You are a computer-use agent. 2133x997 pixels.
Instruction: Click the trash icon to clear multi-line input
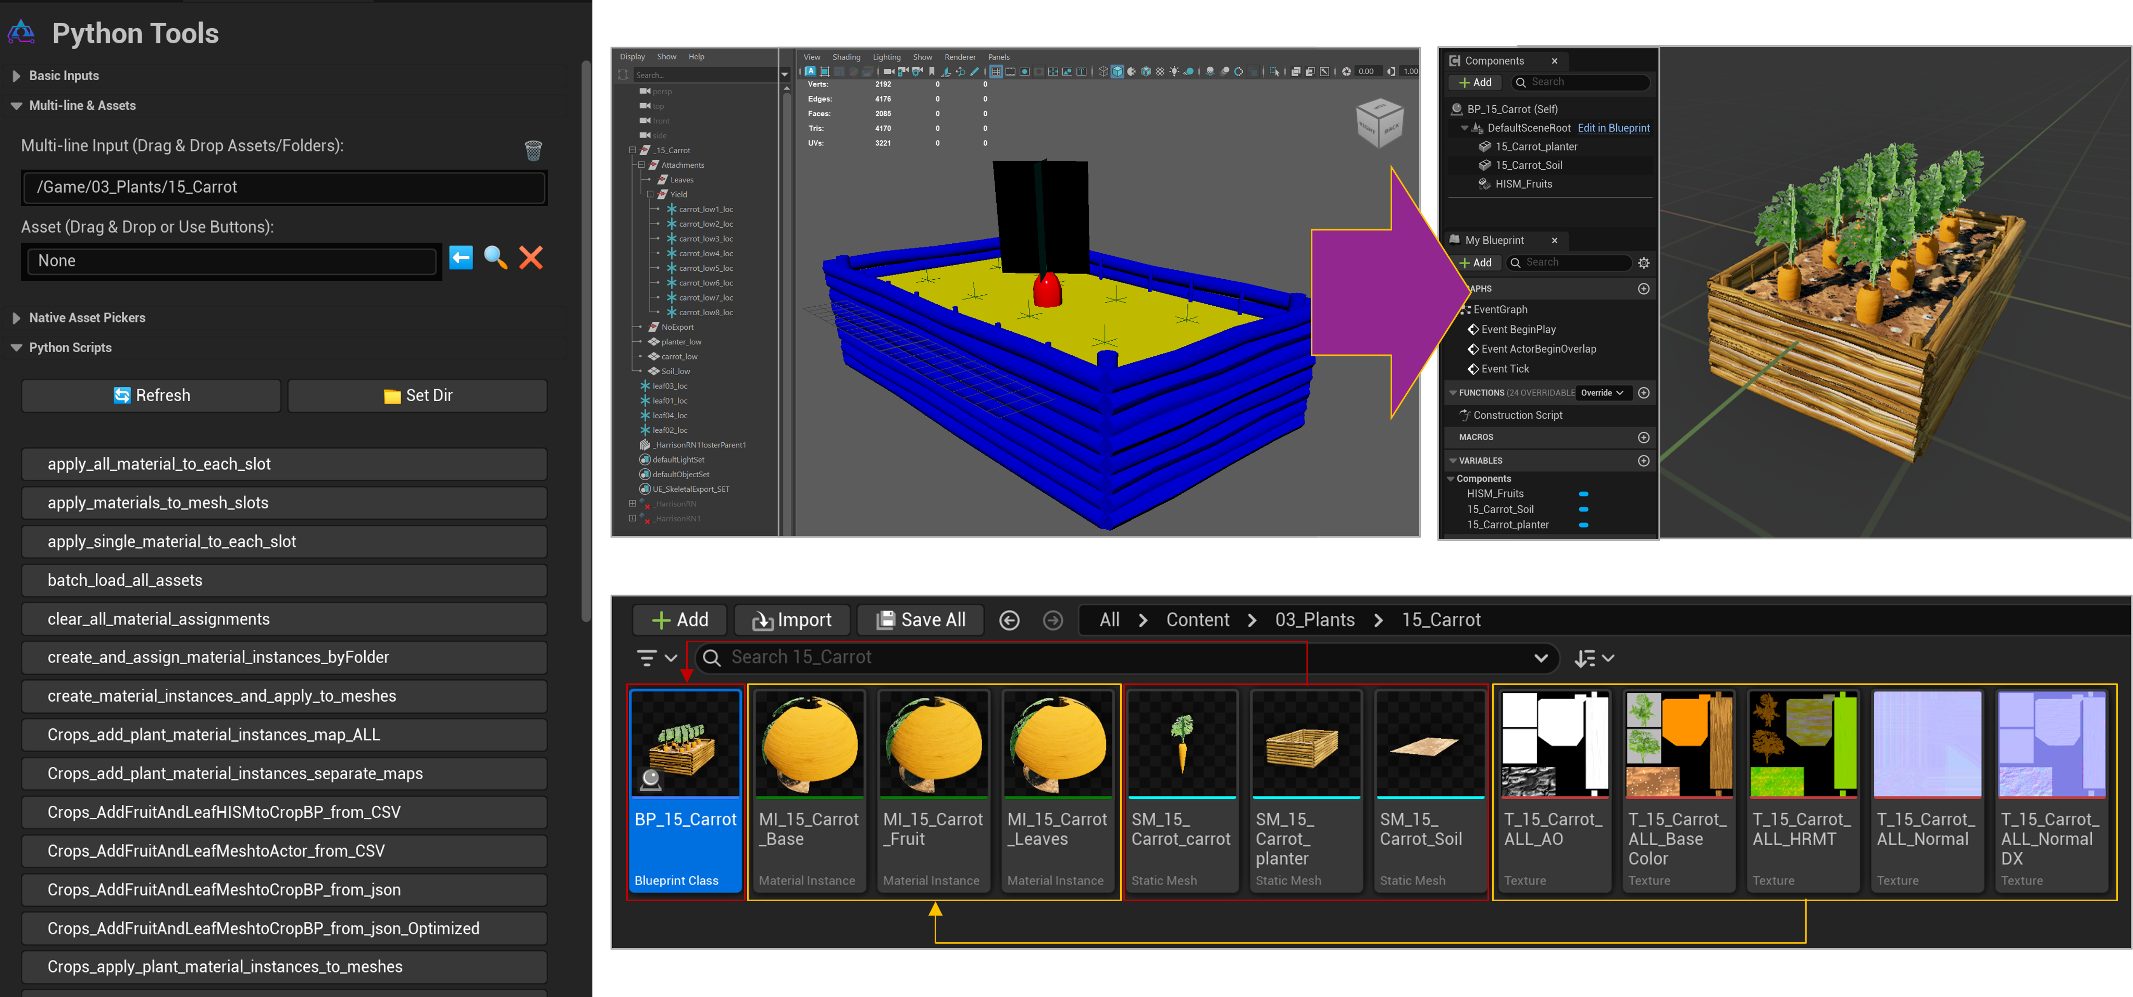[534, 150]
